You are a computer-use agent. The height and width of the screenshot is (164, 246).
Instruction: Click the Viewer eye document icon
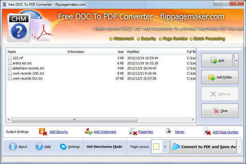(169, 131)
